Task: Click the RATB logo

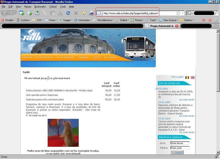Action: pos(32,35)
